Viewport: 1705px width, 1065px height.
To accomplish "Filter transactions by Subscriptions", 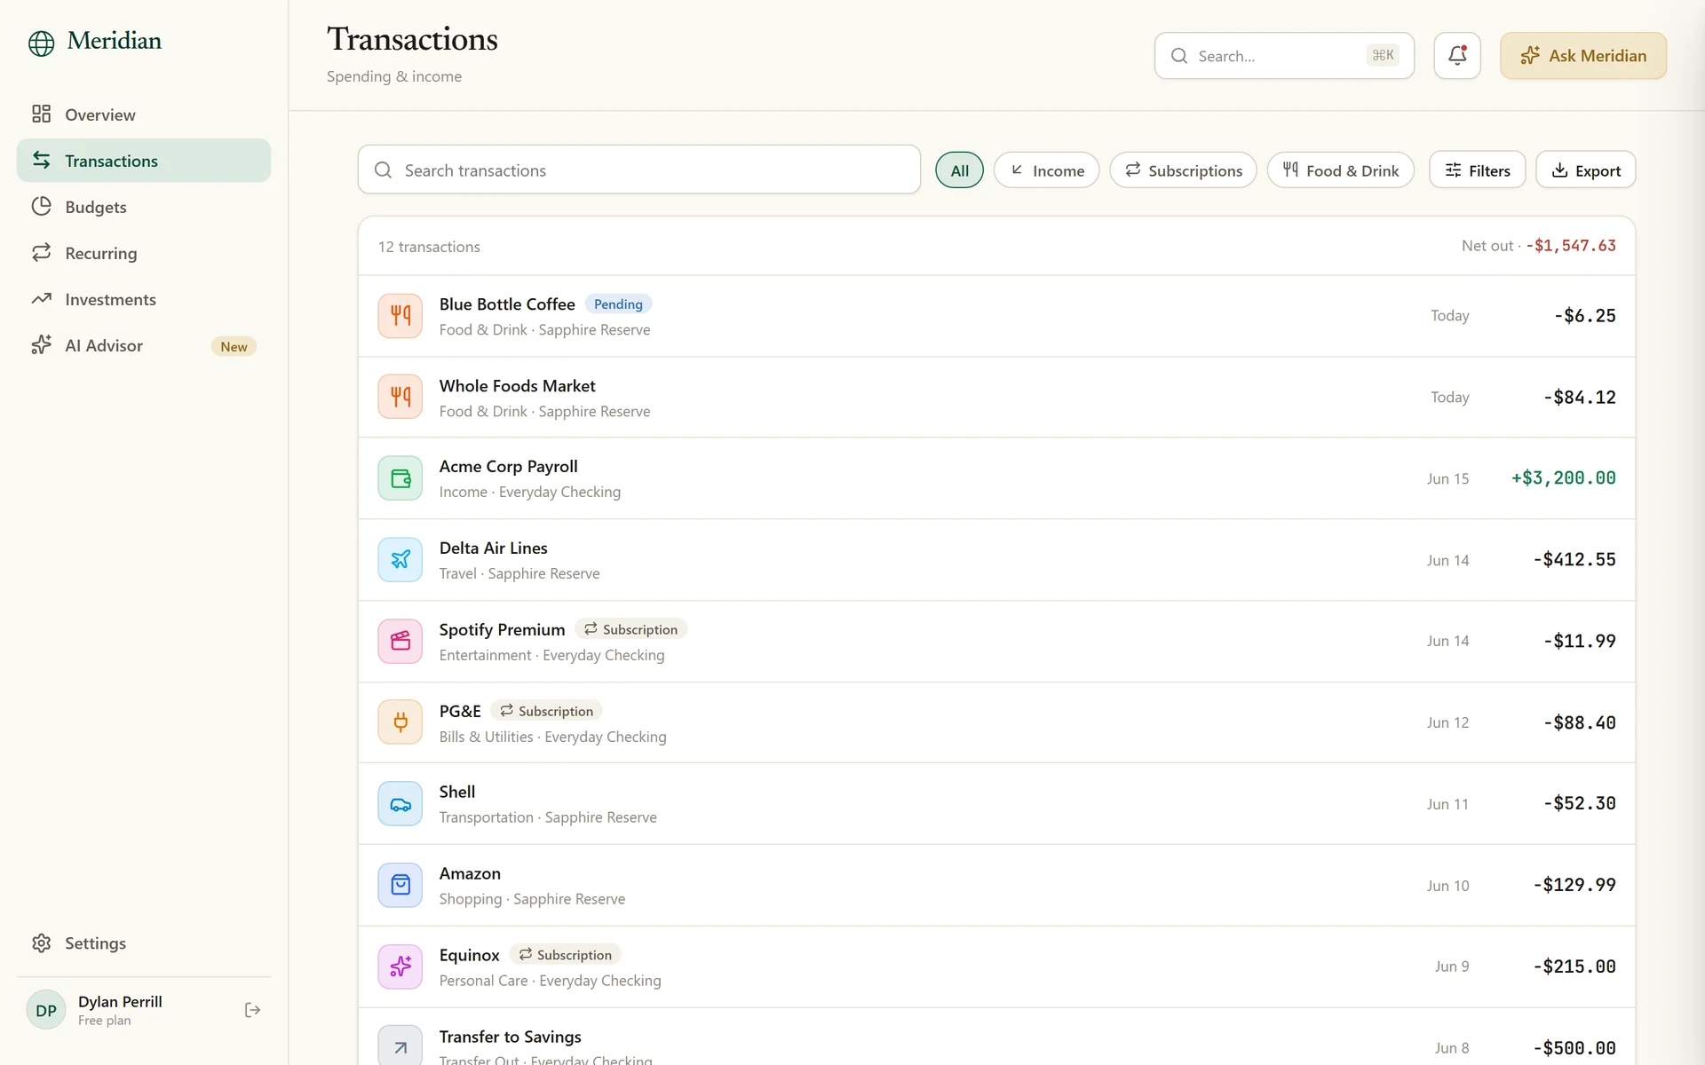I will coord(1183,170).
